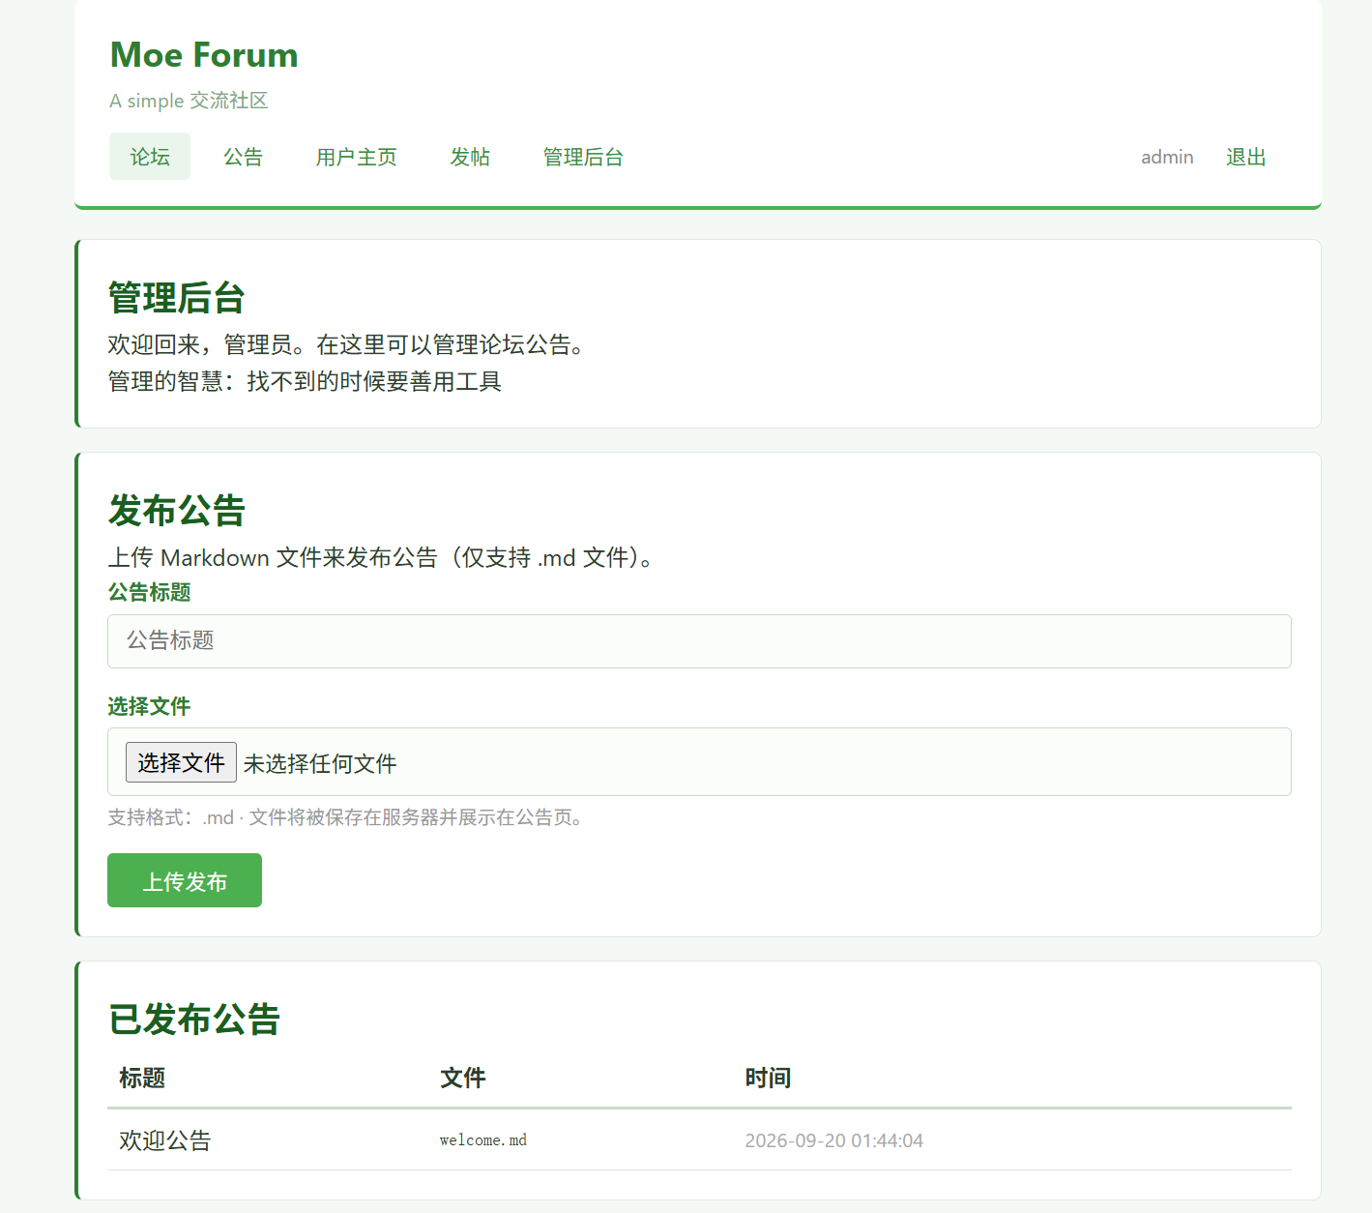
Task: Select the 发帖 nav item
Action: click(x=470, y=157)
